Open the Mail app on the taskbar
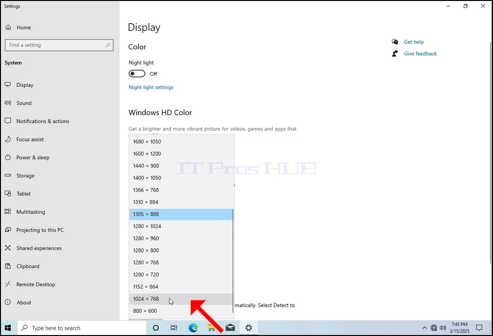This screenshot has width=493, height=336. click(x=230, y=328)
